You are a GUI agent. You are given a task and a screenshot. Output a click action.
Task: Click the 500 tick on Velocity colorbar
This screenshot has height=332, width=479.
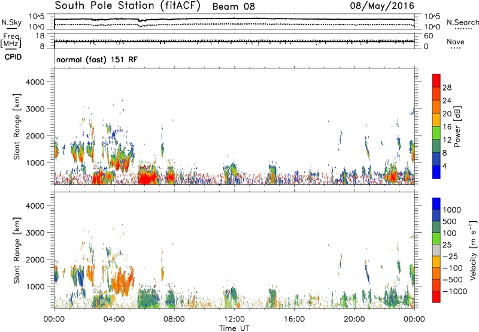[449, 222]
